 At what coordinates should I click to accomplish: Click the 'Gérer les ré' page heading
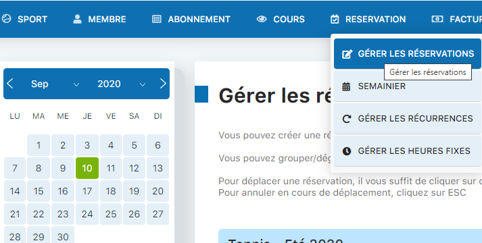(x=275, y=95)
